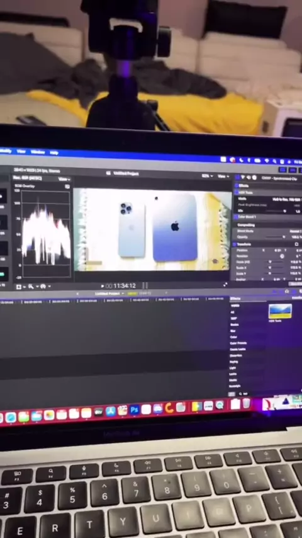The width and height of the screenshot is (302, 538).
Task: Select the Looks effects category
Action: pos(233,374)
